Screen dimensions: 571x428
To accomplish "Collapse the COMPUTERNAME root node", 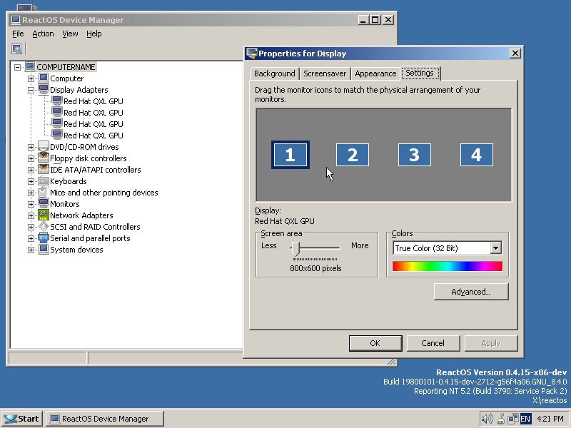I will (17, 67).
